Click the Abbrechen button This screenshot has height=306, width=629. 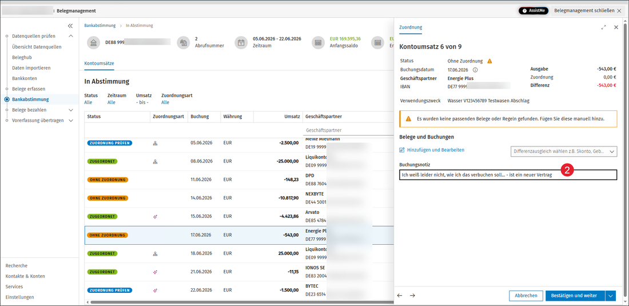pos(526,296)
